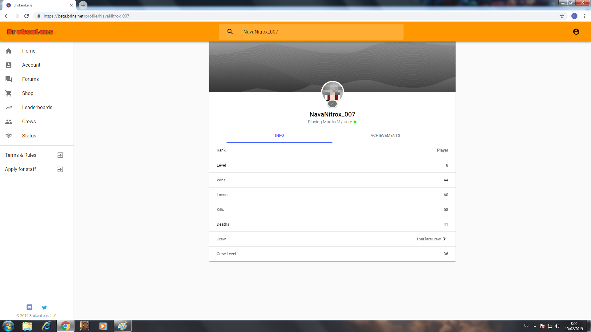This screenshot has height=332, width=591.
Task: Show hidden tray icons arrow
Action: [x=535, y=326]
